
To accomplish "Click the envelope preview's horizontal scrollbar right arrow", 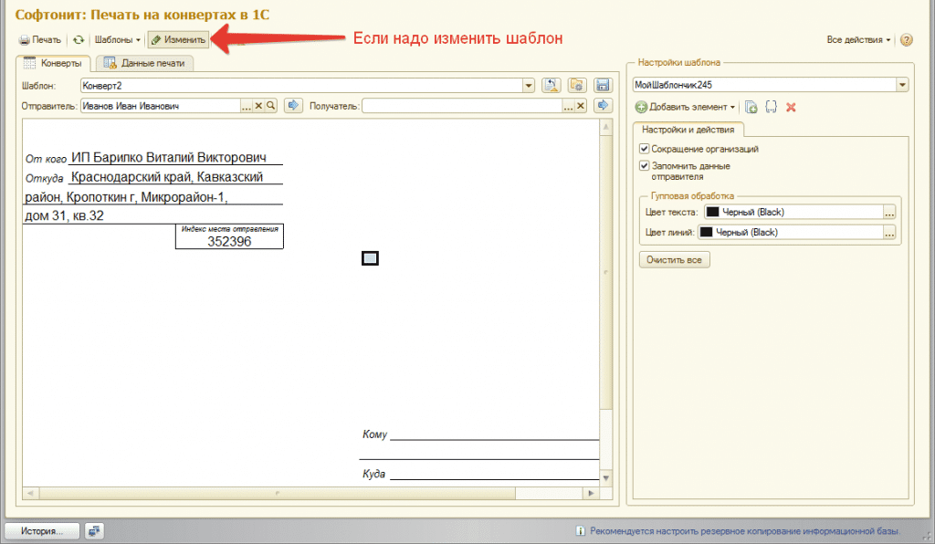I will (x=591, y=494).
